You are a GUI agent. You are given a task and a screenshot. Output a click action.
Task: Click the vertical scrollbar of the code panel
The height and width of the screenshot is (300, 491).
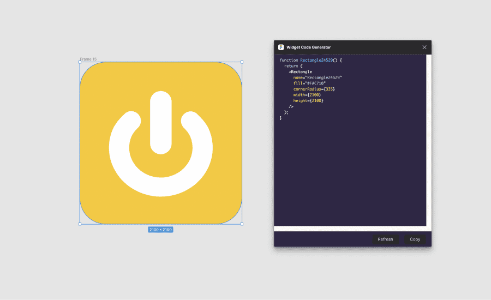click(x=429, y=140)
